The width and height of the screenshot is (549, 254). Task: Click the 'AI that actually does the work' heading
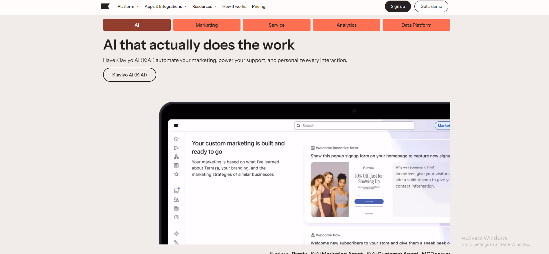coord(199,45)
